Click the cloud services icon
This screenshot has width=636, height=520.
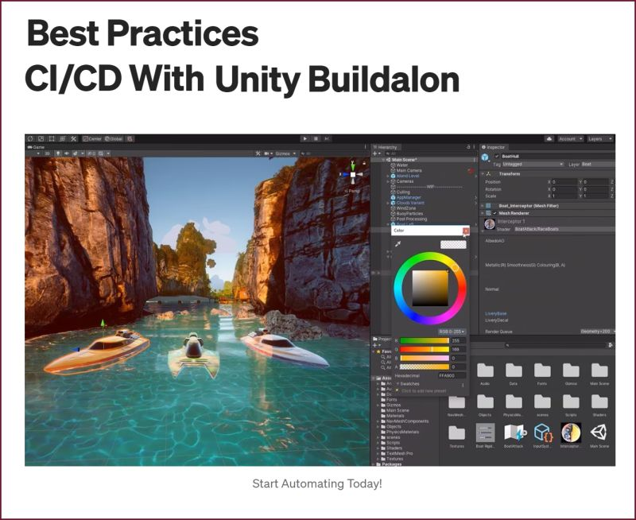coord(549,138)
